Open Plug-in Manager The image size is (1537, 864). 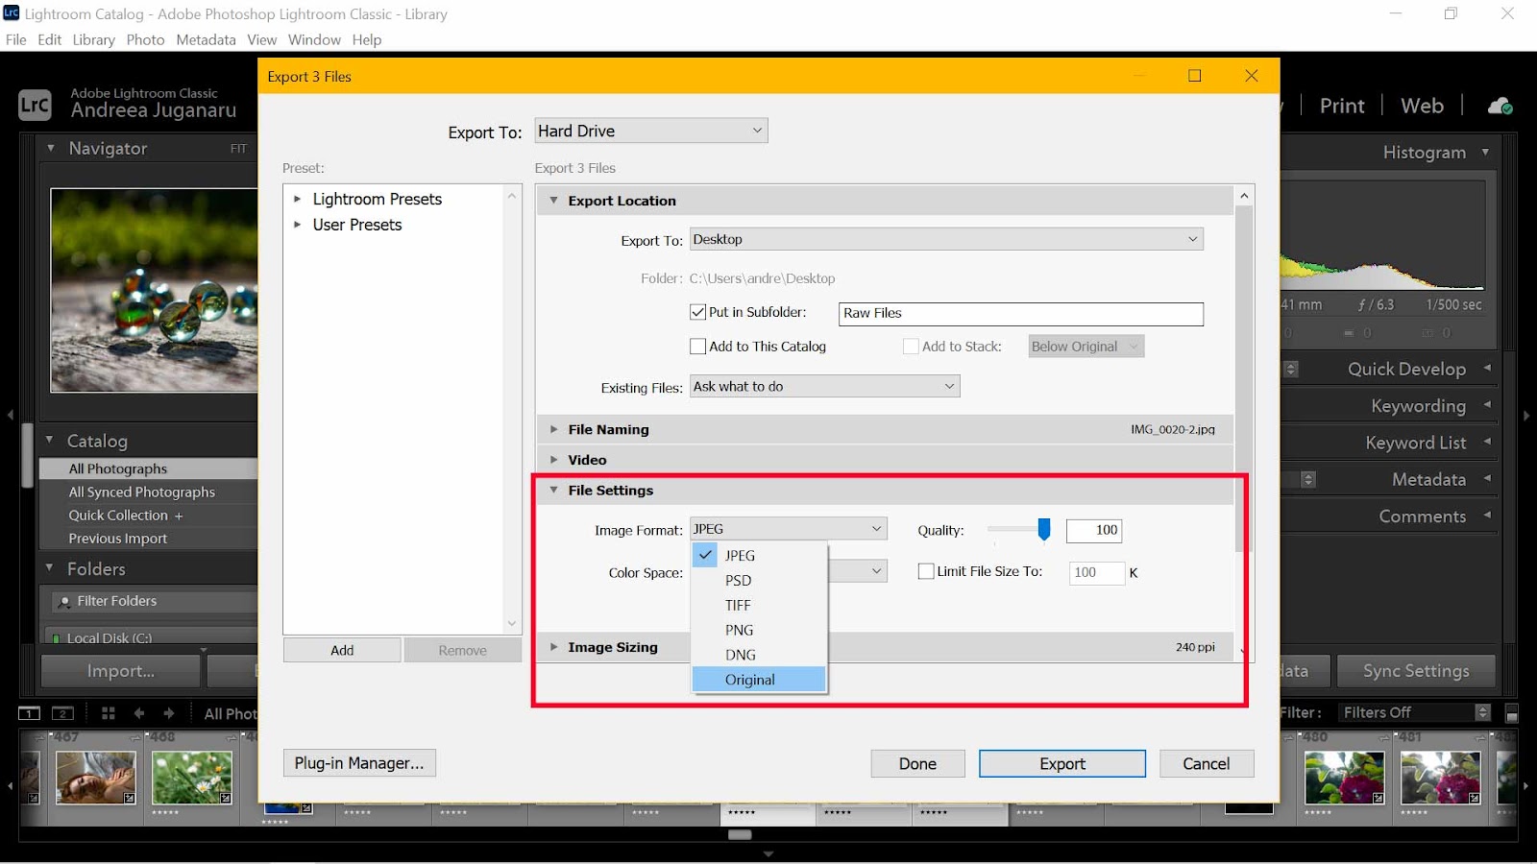point(359,763)
